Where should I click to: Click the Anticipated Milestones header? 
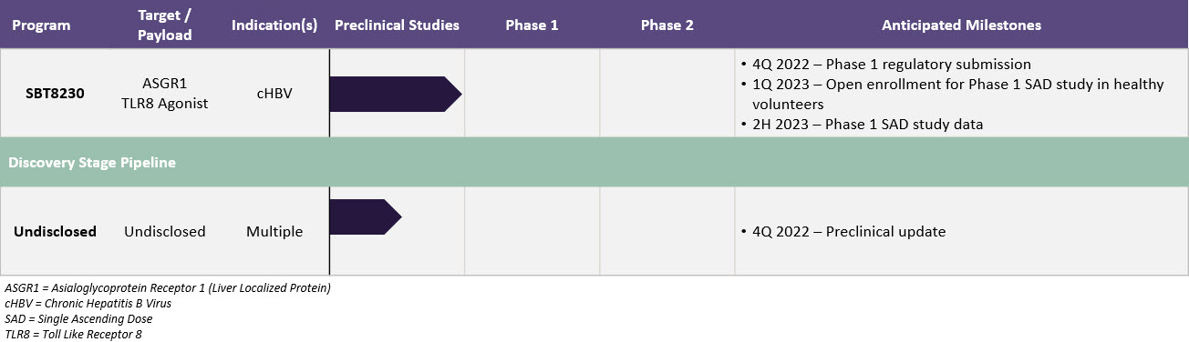click(x=961, y=25)
